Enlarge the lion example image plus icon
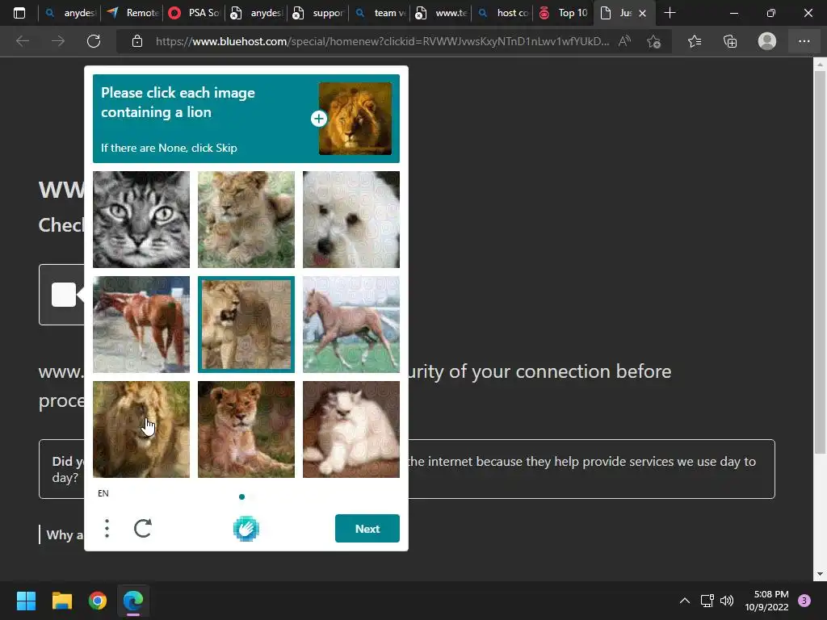 tap(318, 119)
